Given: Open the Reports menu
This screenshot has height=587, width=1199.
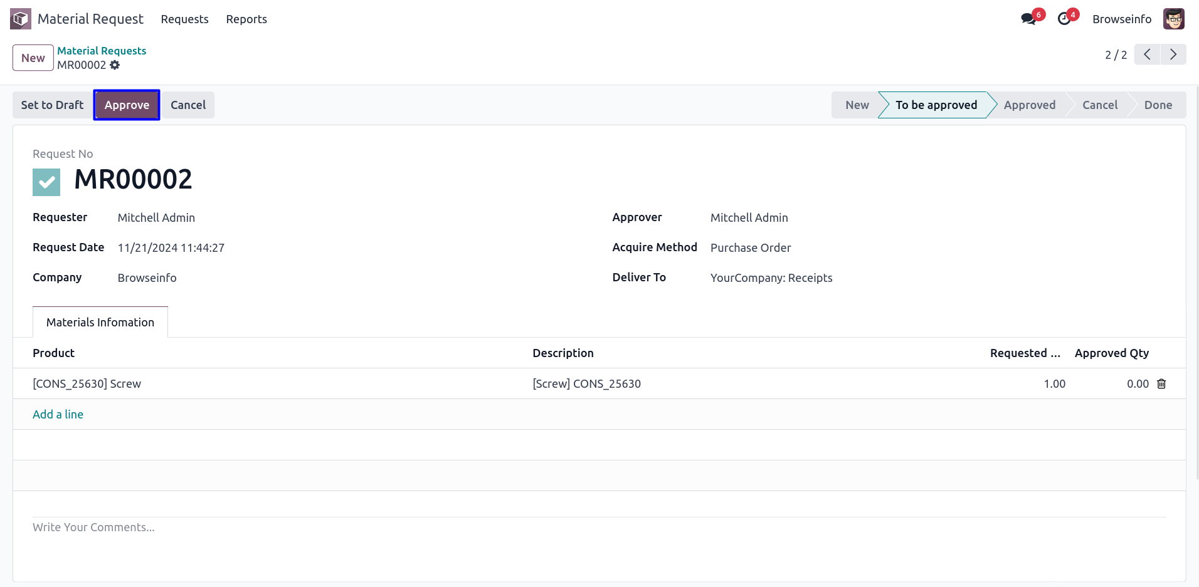Looking at the screenshot, I should pyautogui.click(x=246, y=19).
